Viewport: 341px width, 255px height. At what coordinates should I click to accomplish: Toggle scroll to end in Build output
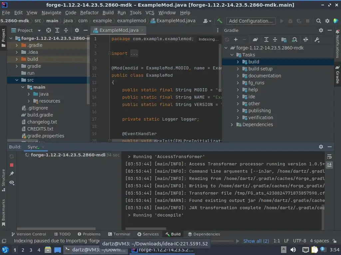[329, 165]
